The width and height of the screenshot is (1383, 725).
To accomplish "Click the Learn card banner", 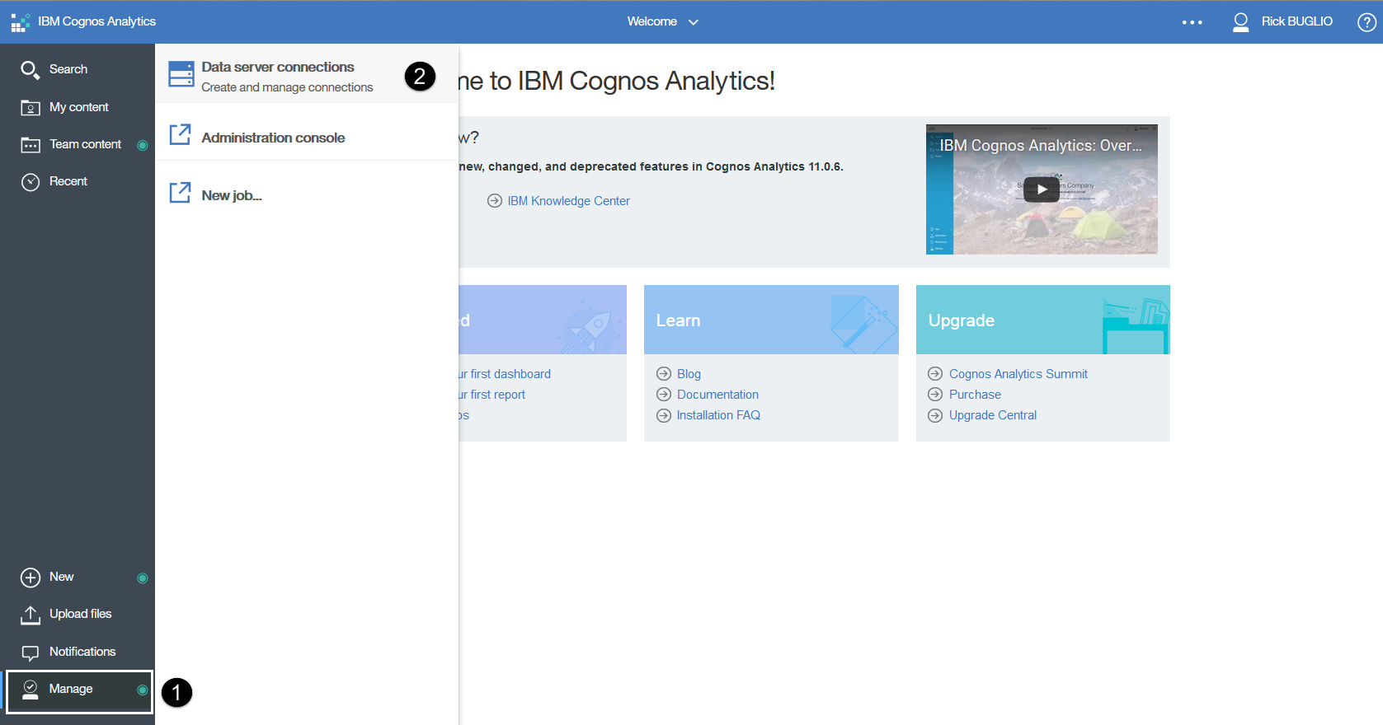I will pyautogui.click(x=771, y=320).
